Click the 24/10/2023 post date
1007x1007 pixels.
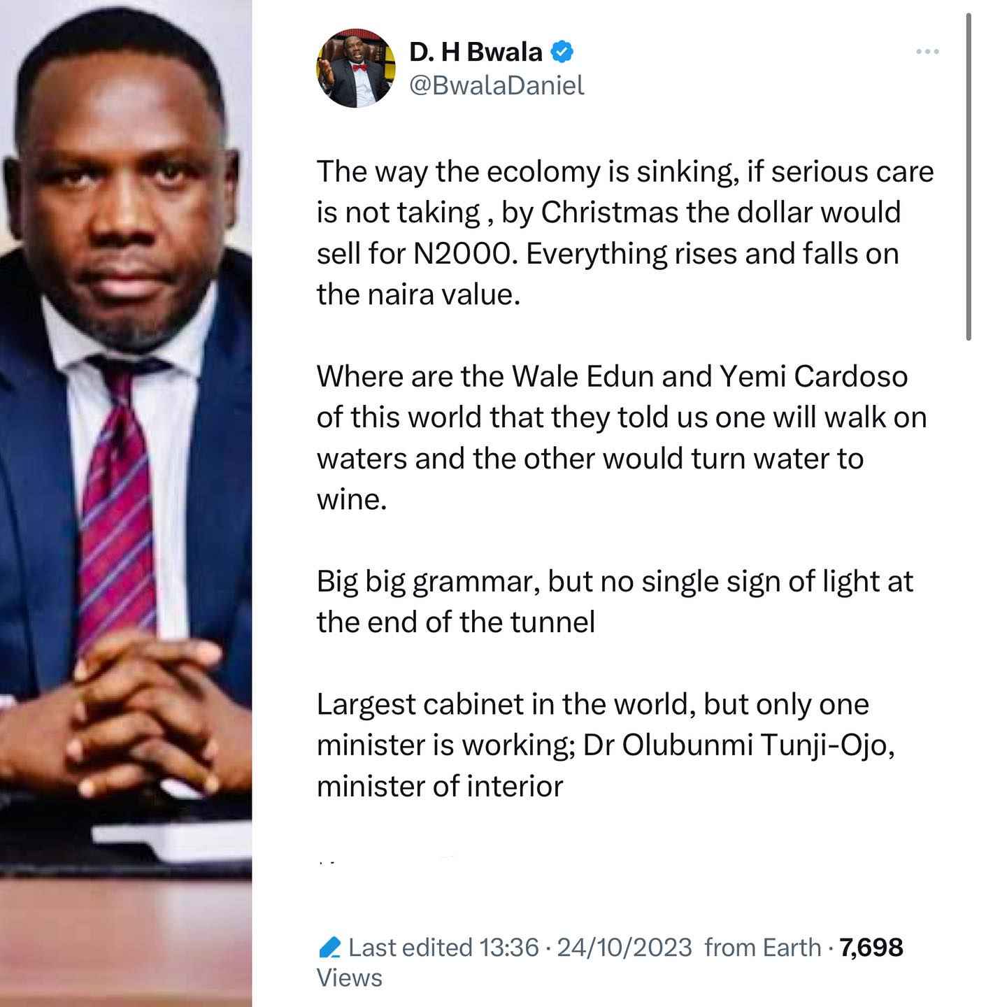pyautogui.click(x=624, y=948)
